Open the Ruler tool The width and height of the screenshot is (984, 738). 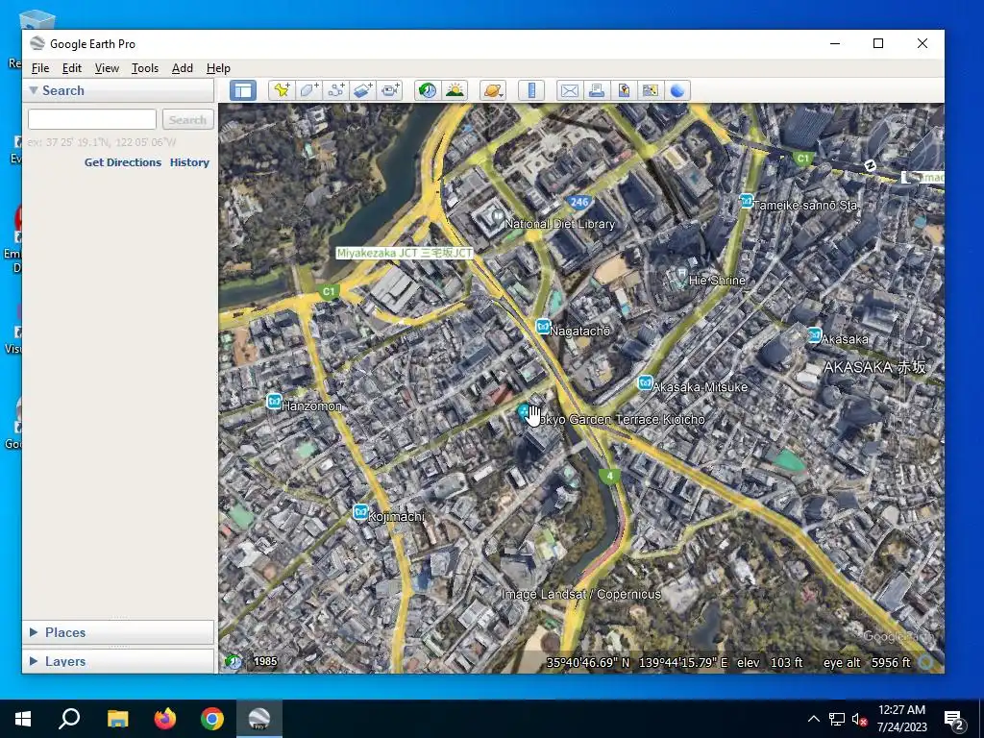(531, 90)
